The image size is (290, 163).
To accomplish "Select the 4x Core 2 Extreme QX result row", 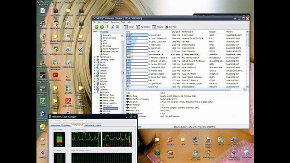I will [186, 38].
